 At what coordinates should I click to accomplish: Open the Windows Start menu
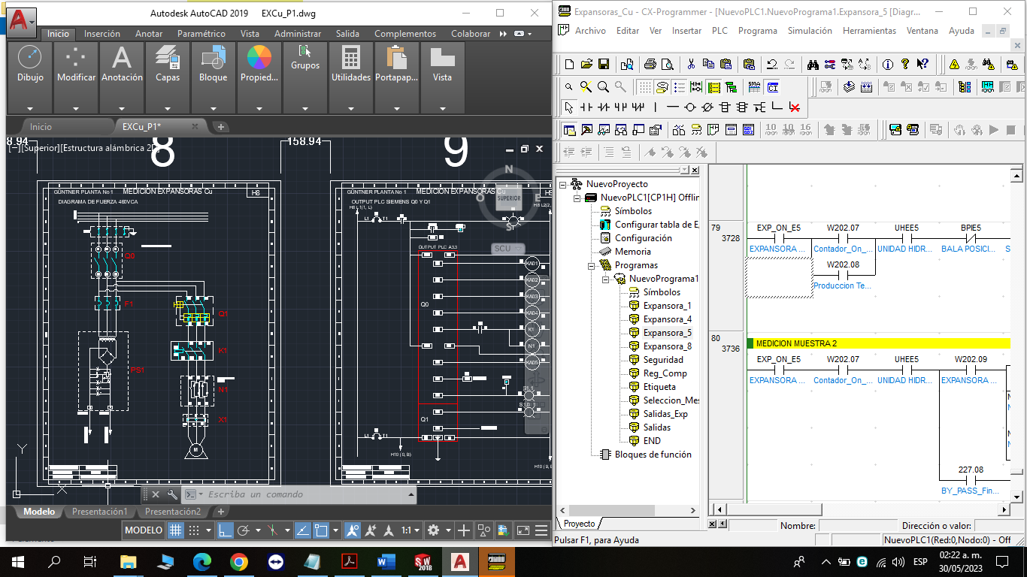18,561
